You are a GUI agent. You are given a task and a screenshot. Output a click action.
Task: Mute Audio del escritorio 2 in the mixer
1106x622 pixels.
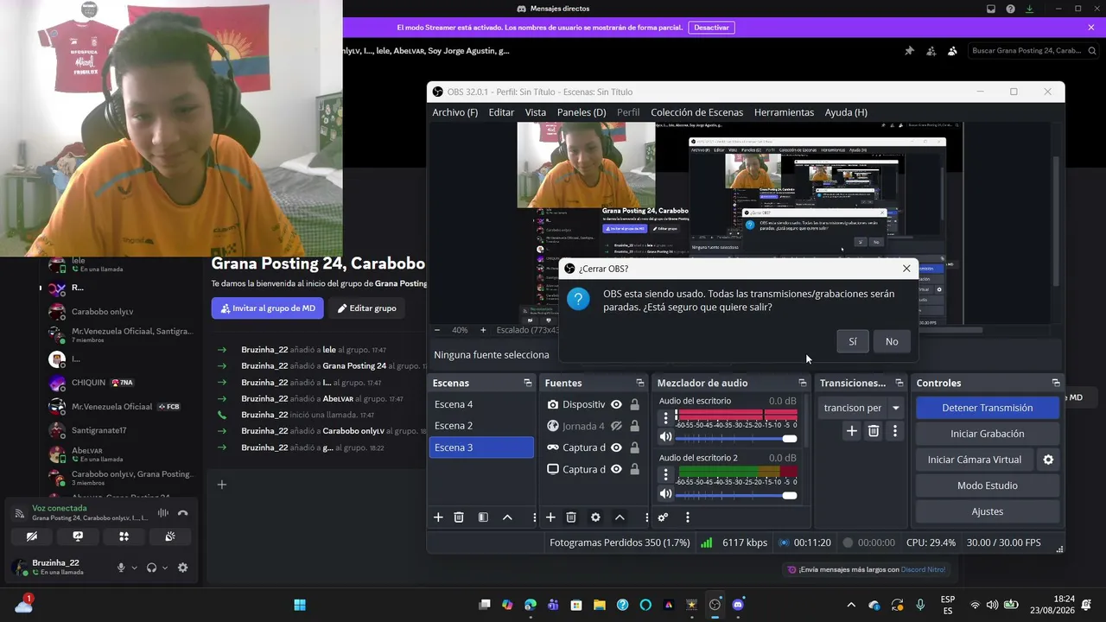point(665,494)
